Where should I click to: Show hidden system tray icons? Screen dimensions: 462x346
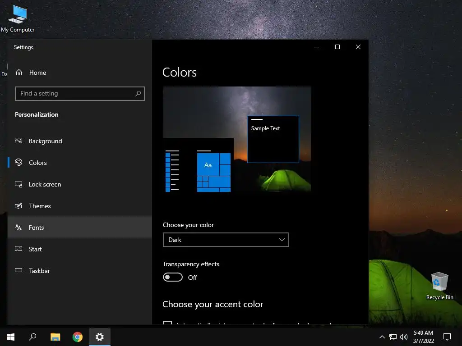(x=382, y=337)
